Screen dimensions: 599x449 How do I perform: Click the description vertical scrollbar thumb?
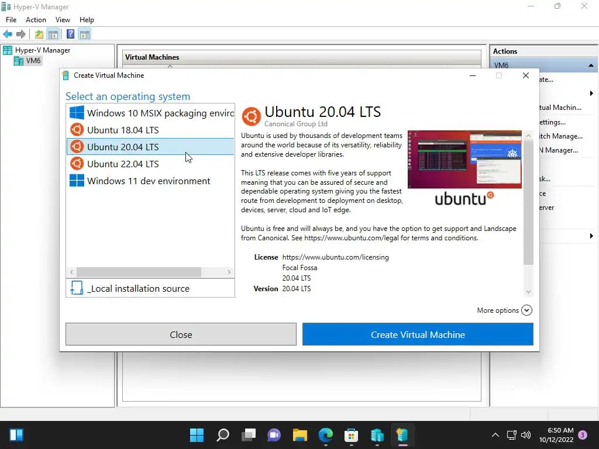click(528, 202)
